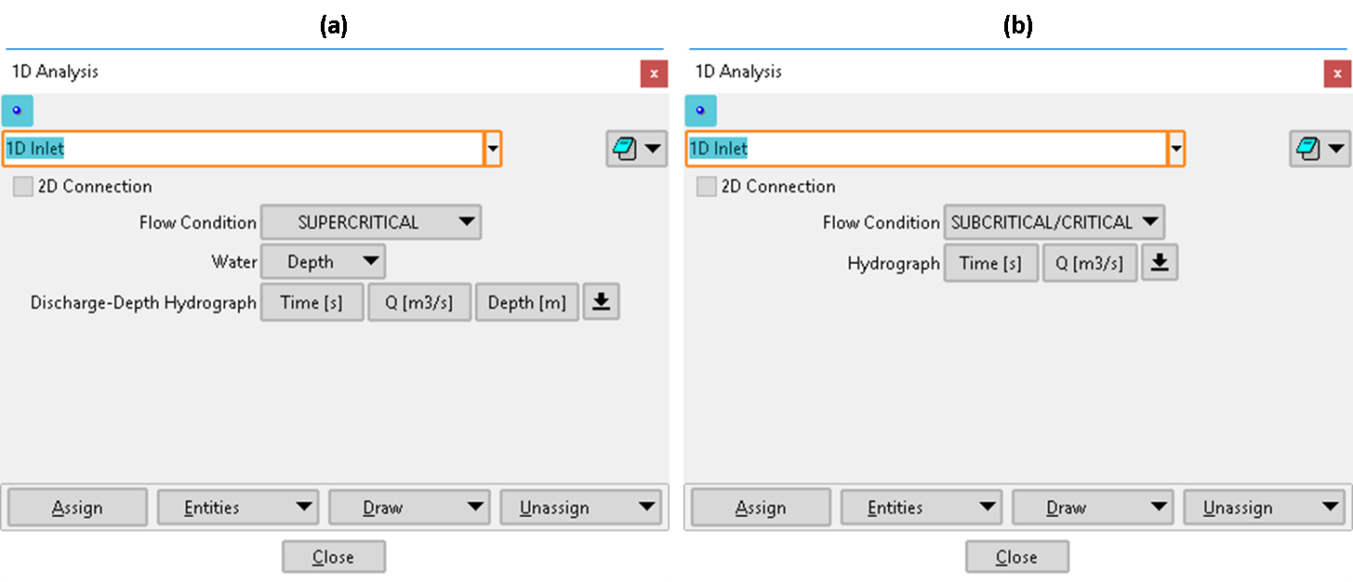Image resolution: width=1353 pixels, height=582 pixels.
Task: Open SUBCRITICAL/CRITICAL flow condition dropdown
Action: pos(1054,223)
